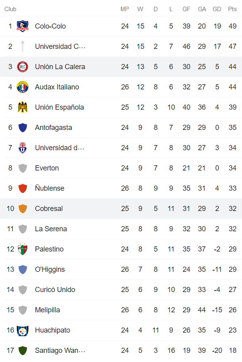This screenshot has height=362, width=242.
Task: Click the Universidad de Chile crest
Action: [23, 148]
